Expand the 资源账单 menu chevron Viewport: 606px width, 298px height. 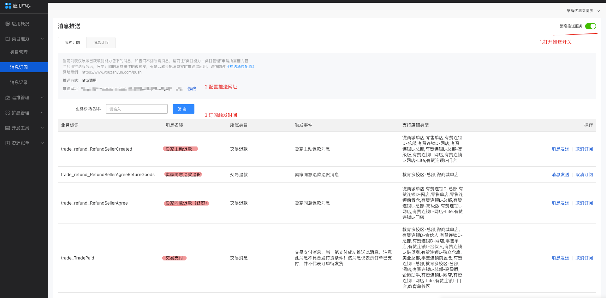pos(42,143)
